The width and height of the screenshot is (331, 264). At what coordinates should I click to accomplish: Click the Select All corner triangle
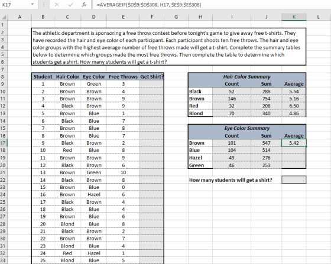coord(4,17)
